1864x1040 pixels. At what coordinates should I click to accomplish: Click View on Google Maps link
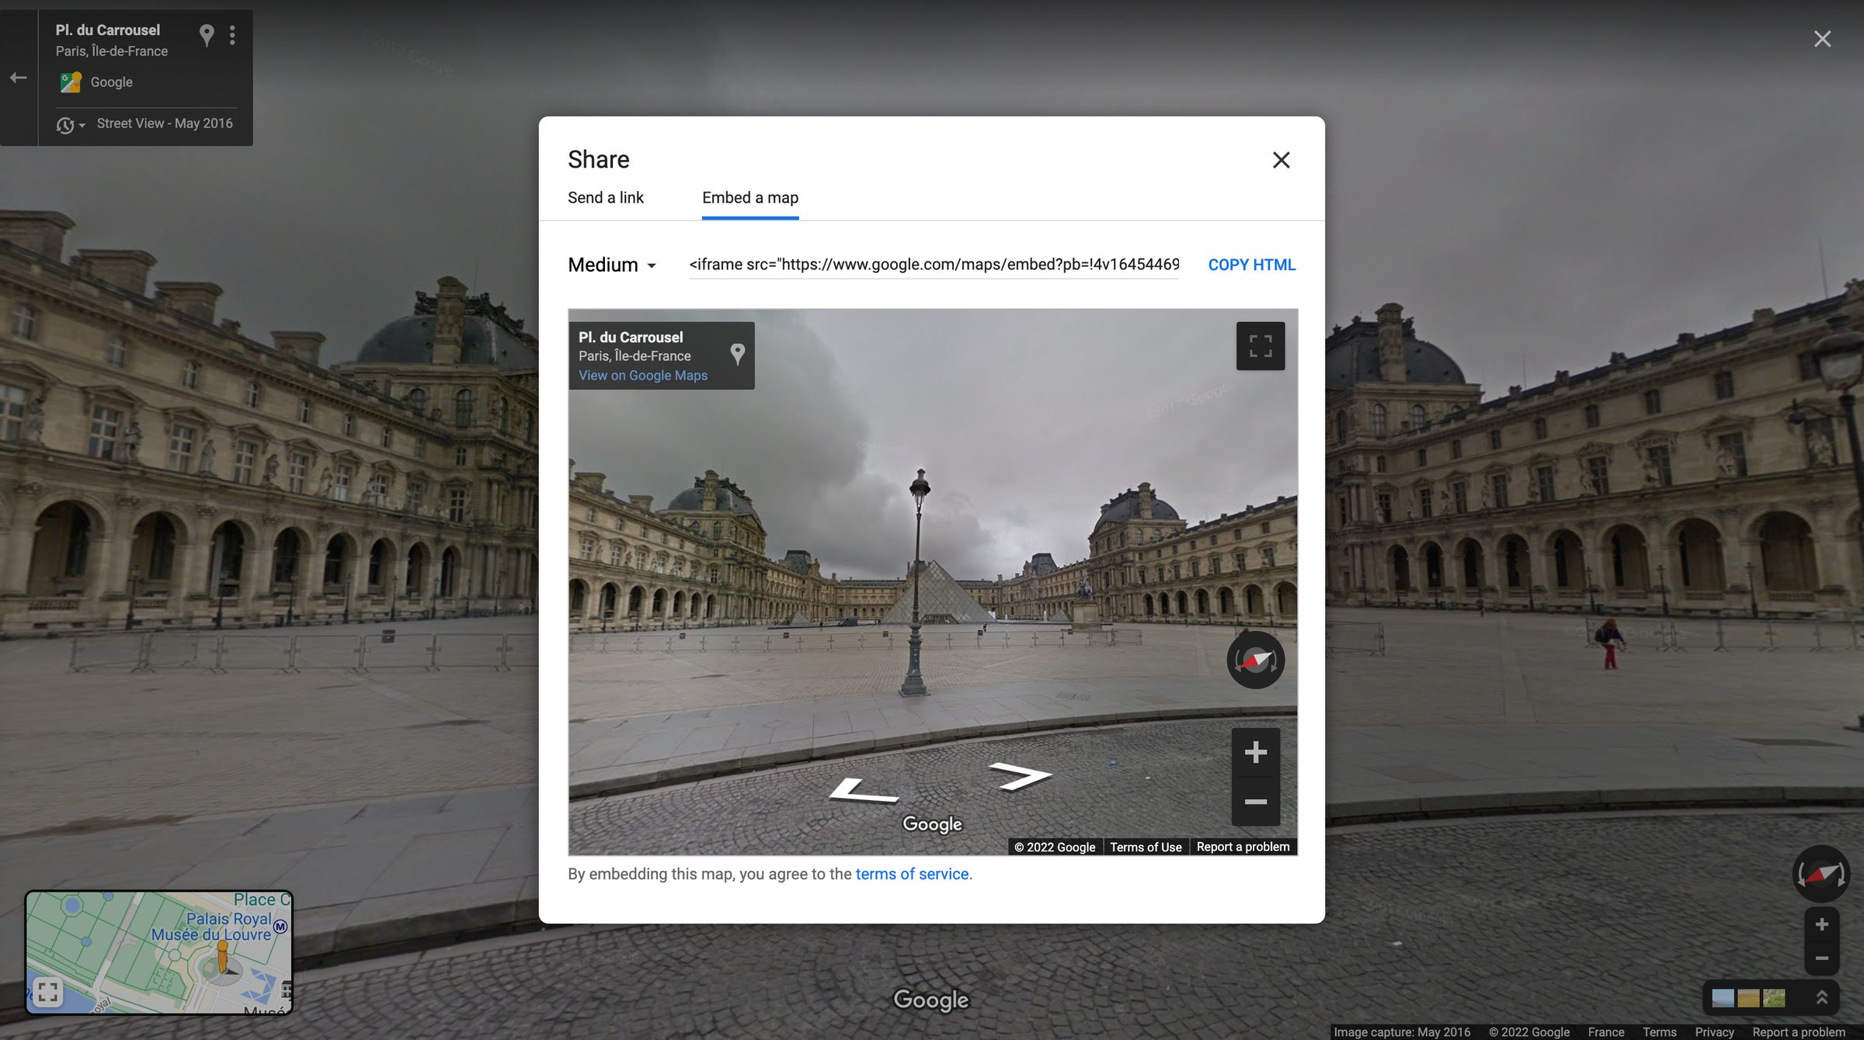click(642, 376)
